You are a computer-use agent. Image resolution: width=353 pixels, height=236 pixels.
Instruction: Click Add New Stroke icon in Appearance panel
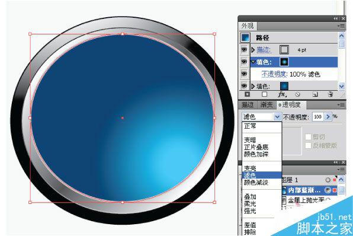[x=247, y=94]
